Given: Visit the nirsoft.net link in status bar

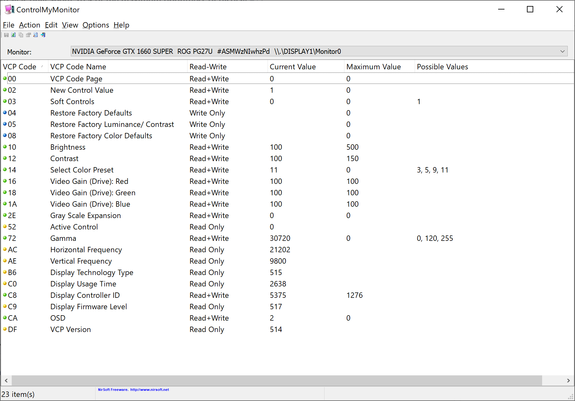Looking at the screenshot, I should pos(150,390).
